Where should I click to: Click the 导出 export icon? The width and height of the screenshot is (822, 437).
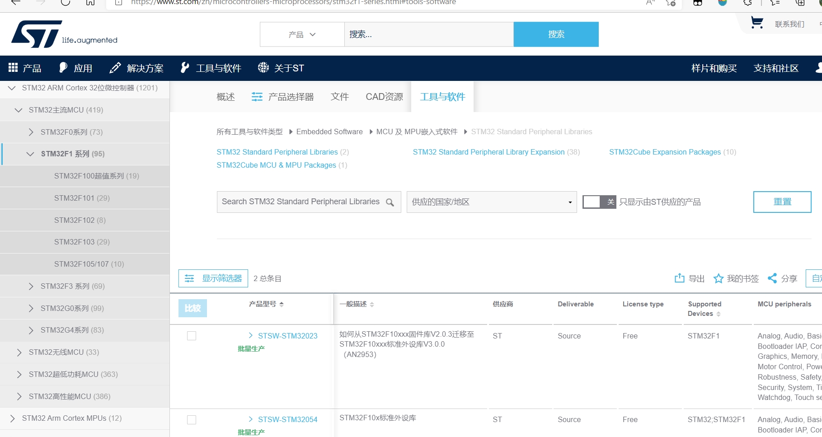pyautogui.click(x=679, y=278)
